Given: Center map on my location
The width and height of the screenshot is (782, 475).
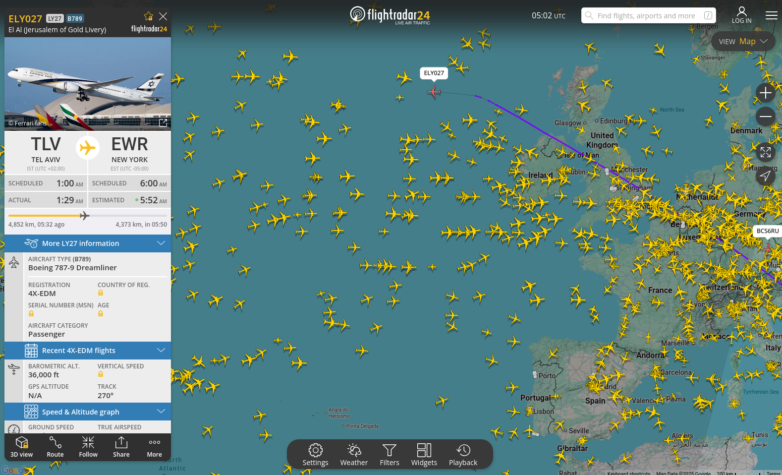Looking at the screenshot, I should click(x=766, y=176).
